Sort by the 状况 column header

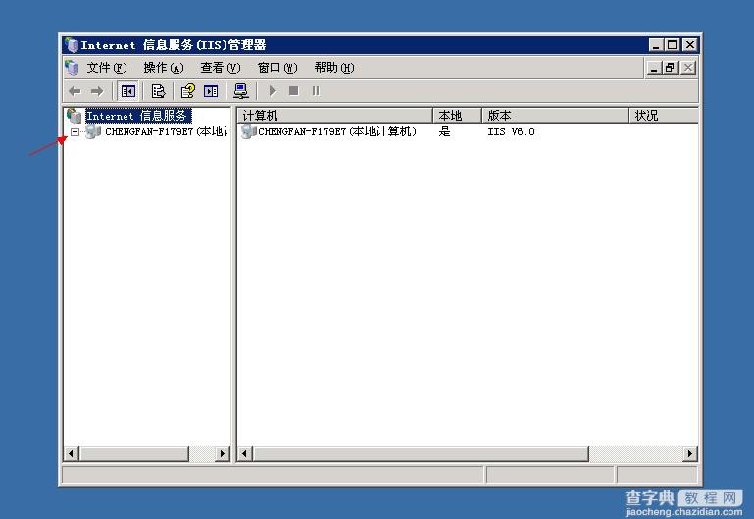point(664,116)
